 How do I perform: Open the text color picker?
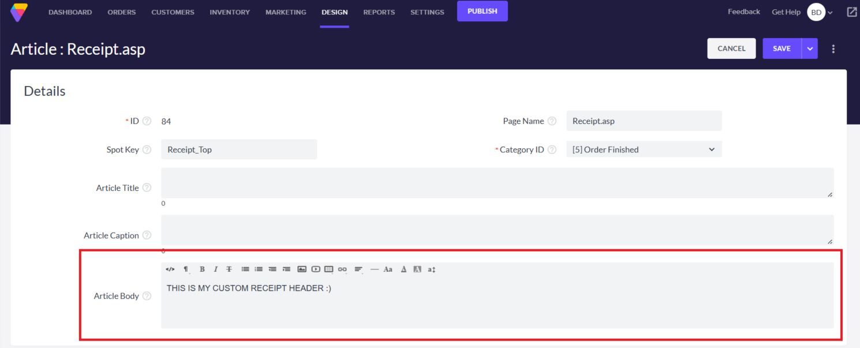(x=403, y=270)
